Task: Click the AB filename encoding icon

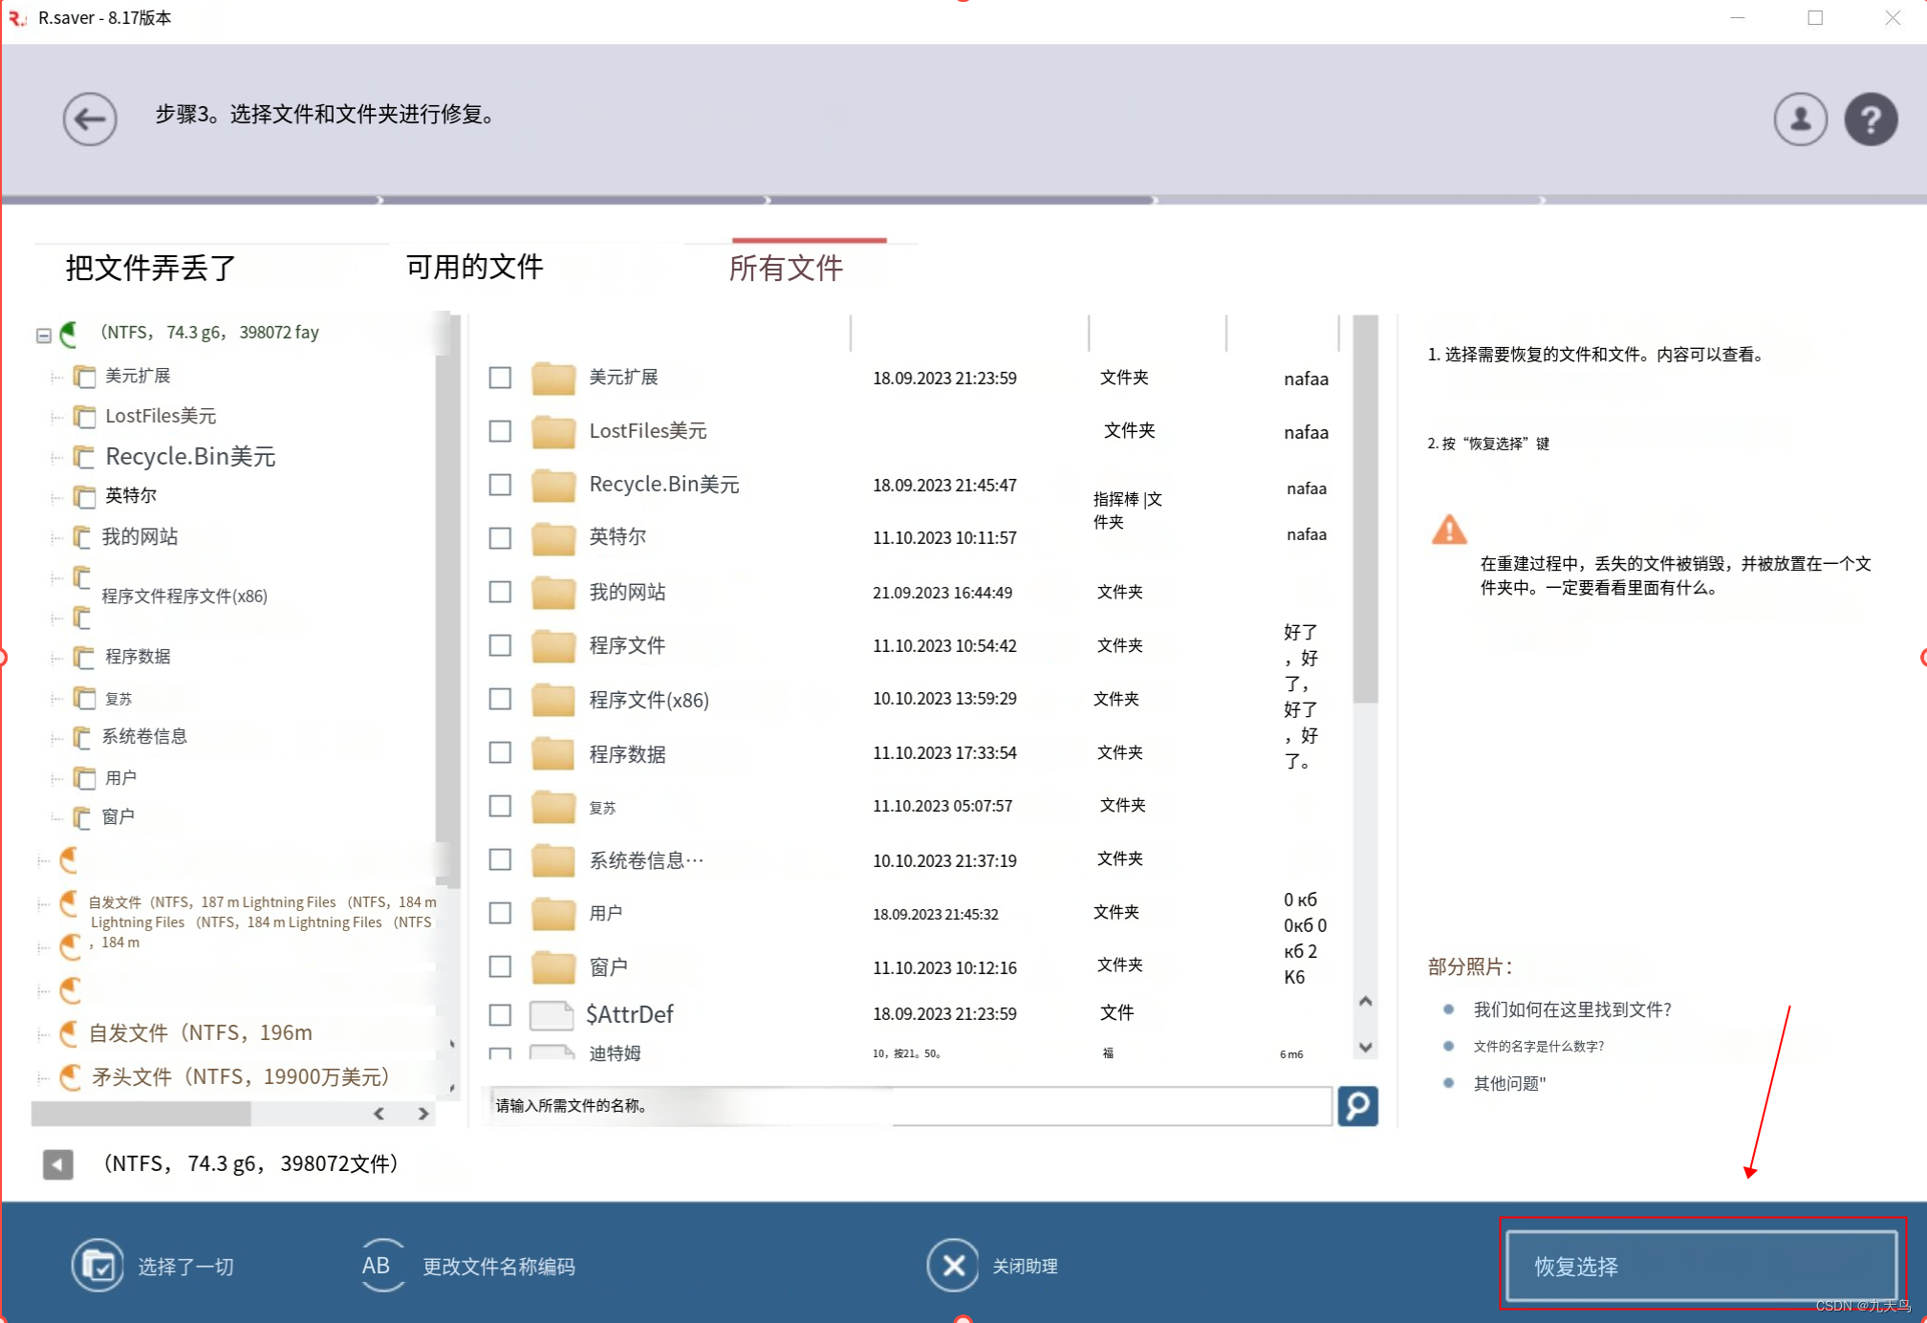Action: pos(378,1265)
